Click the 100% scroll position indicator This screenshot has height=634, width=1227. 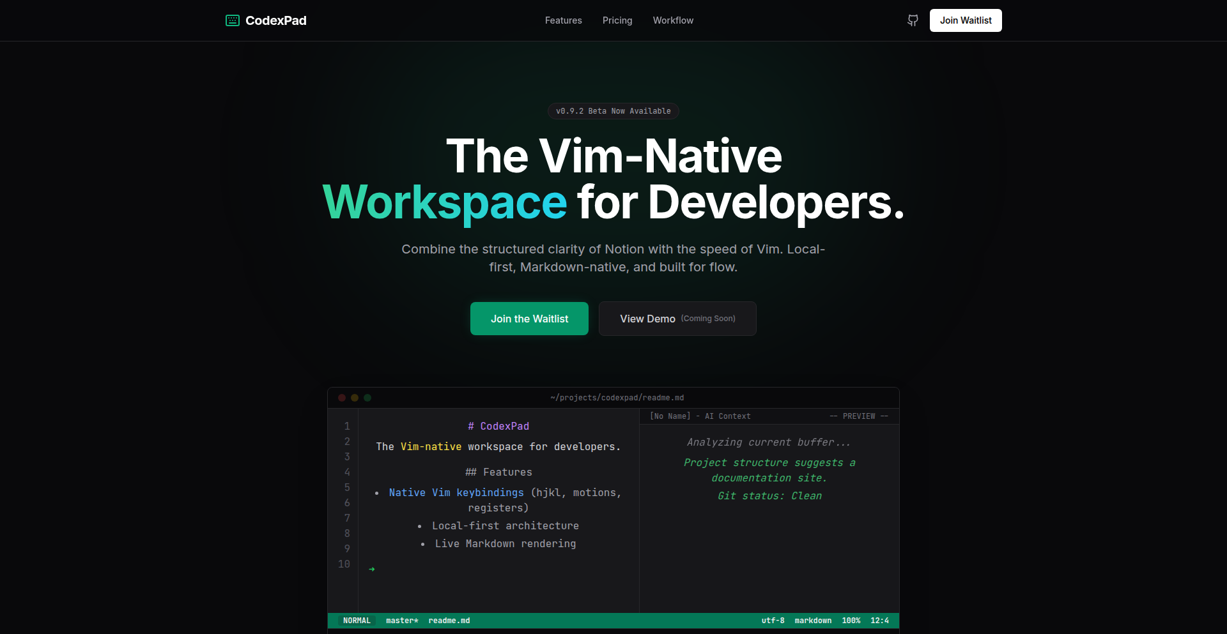[853, 620]
